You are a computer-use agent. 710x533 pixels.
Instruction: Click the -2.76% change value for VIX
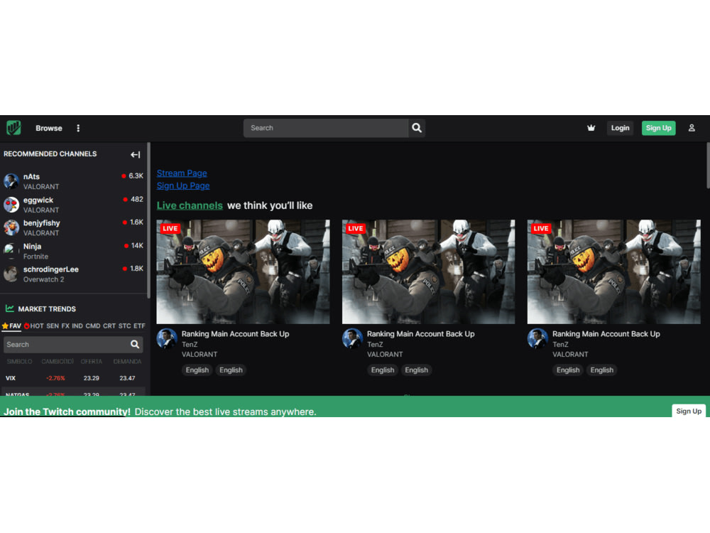55,378
